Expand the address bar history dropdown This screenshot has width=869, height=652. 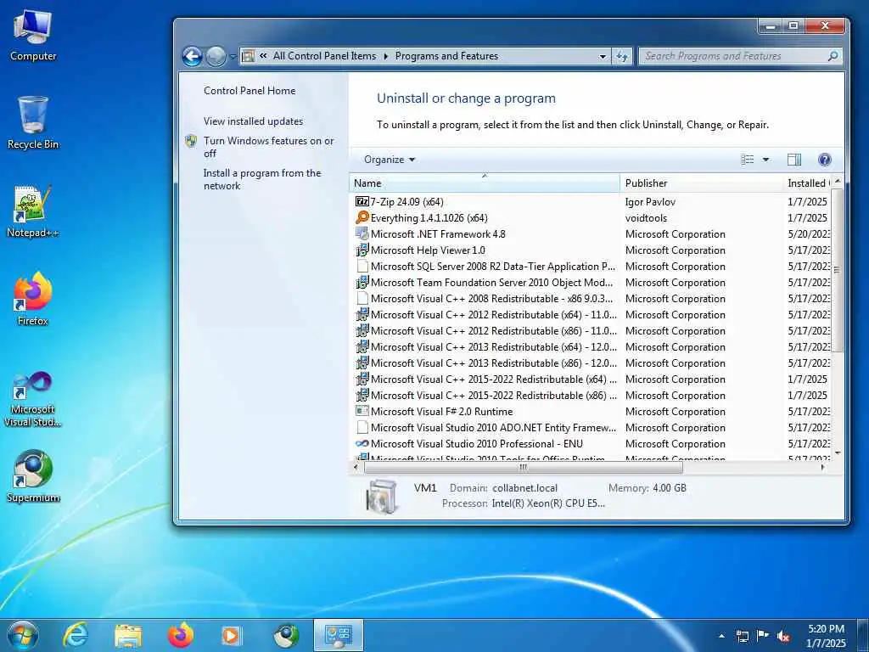[603, 57]
